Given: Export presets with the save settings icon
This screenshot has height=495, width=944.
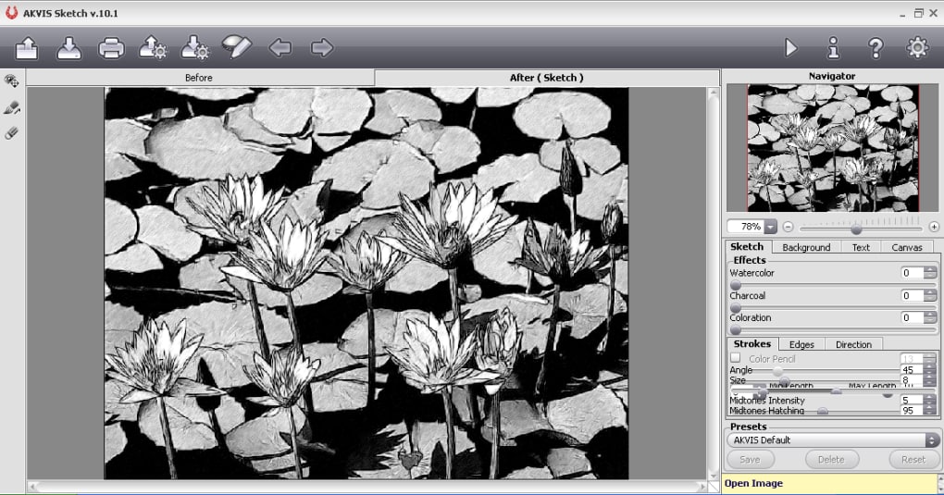Looking at the screenshot, I should click(195, 48).
